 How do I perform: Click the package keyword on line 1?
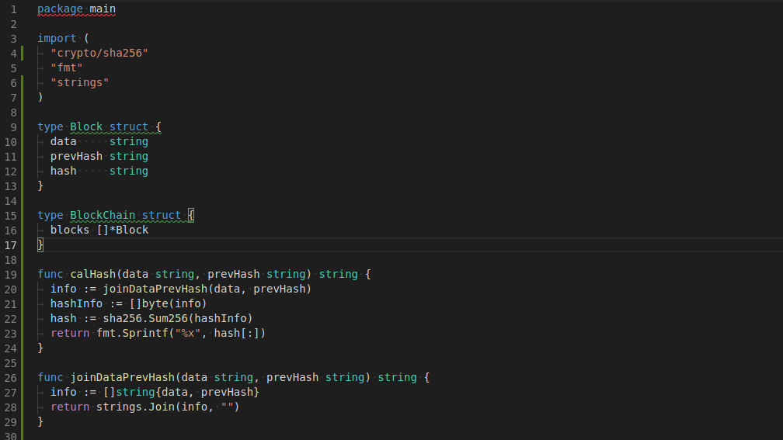[x=60, y=9]
